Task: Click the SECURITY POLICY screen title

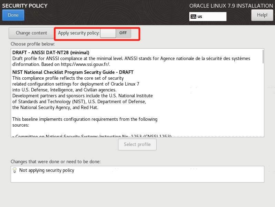Action: (x=25, y=6)
